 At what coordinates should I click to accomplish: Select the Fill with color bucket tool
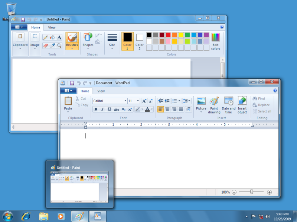(52, 37)
